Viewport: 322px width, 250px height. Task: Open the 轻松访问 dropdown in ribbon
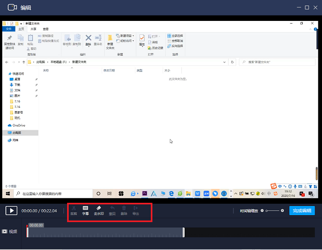pos(125,41)
